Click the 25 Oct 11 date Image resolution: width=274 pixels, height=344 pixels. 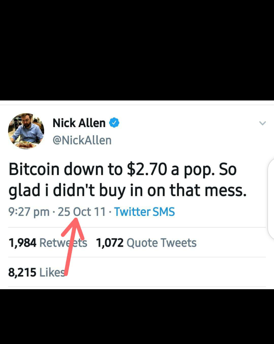(x=82, y=212)
